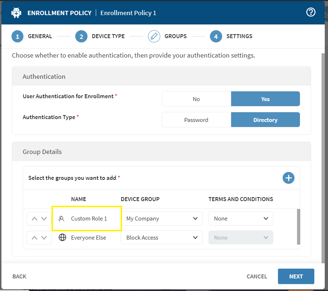Set User Authentication for Enrollment to No
The height and width of the screenshot is (291, 328).
point(196,99)
